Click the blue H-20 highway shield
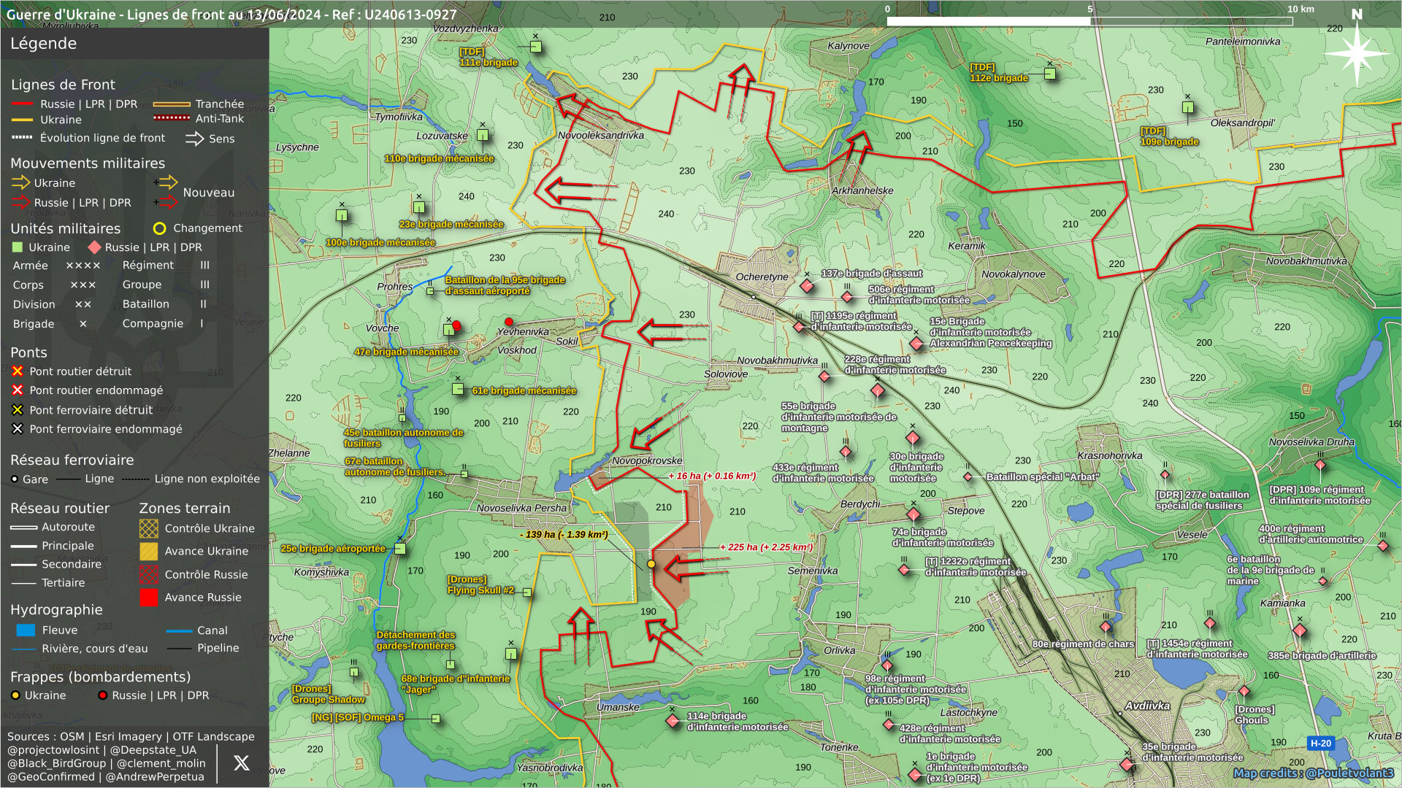The height and width of the screenshot is (788, 1402). pos(1320,743)
